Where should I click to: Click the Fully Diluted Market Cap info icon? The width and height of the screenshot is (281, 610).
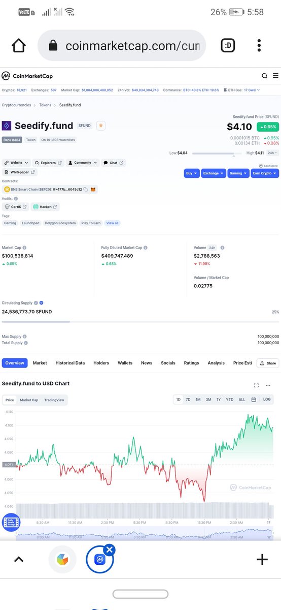[146, 248]
